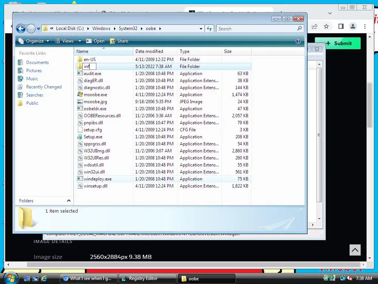The width and height of the screenshot is (378, 284).
Task: Select winsetup.dll file icon
Action: click(80, 186)
